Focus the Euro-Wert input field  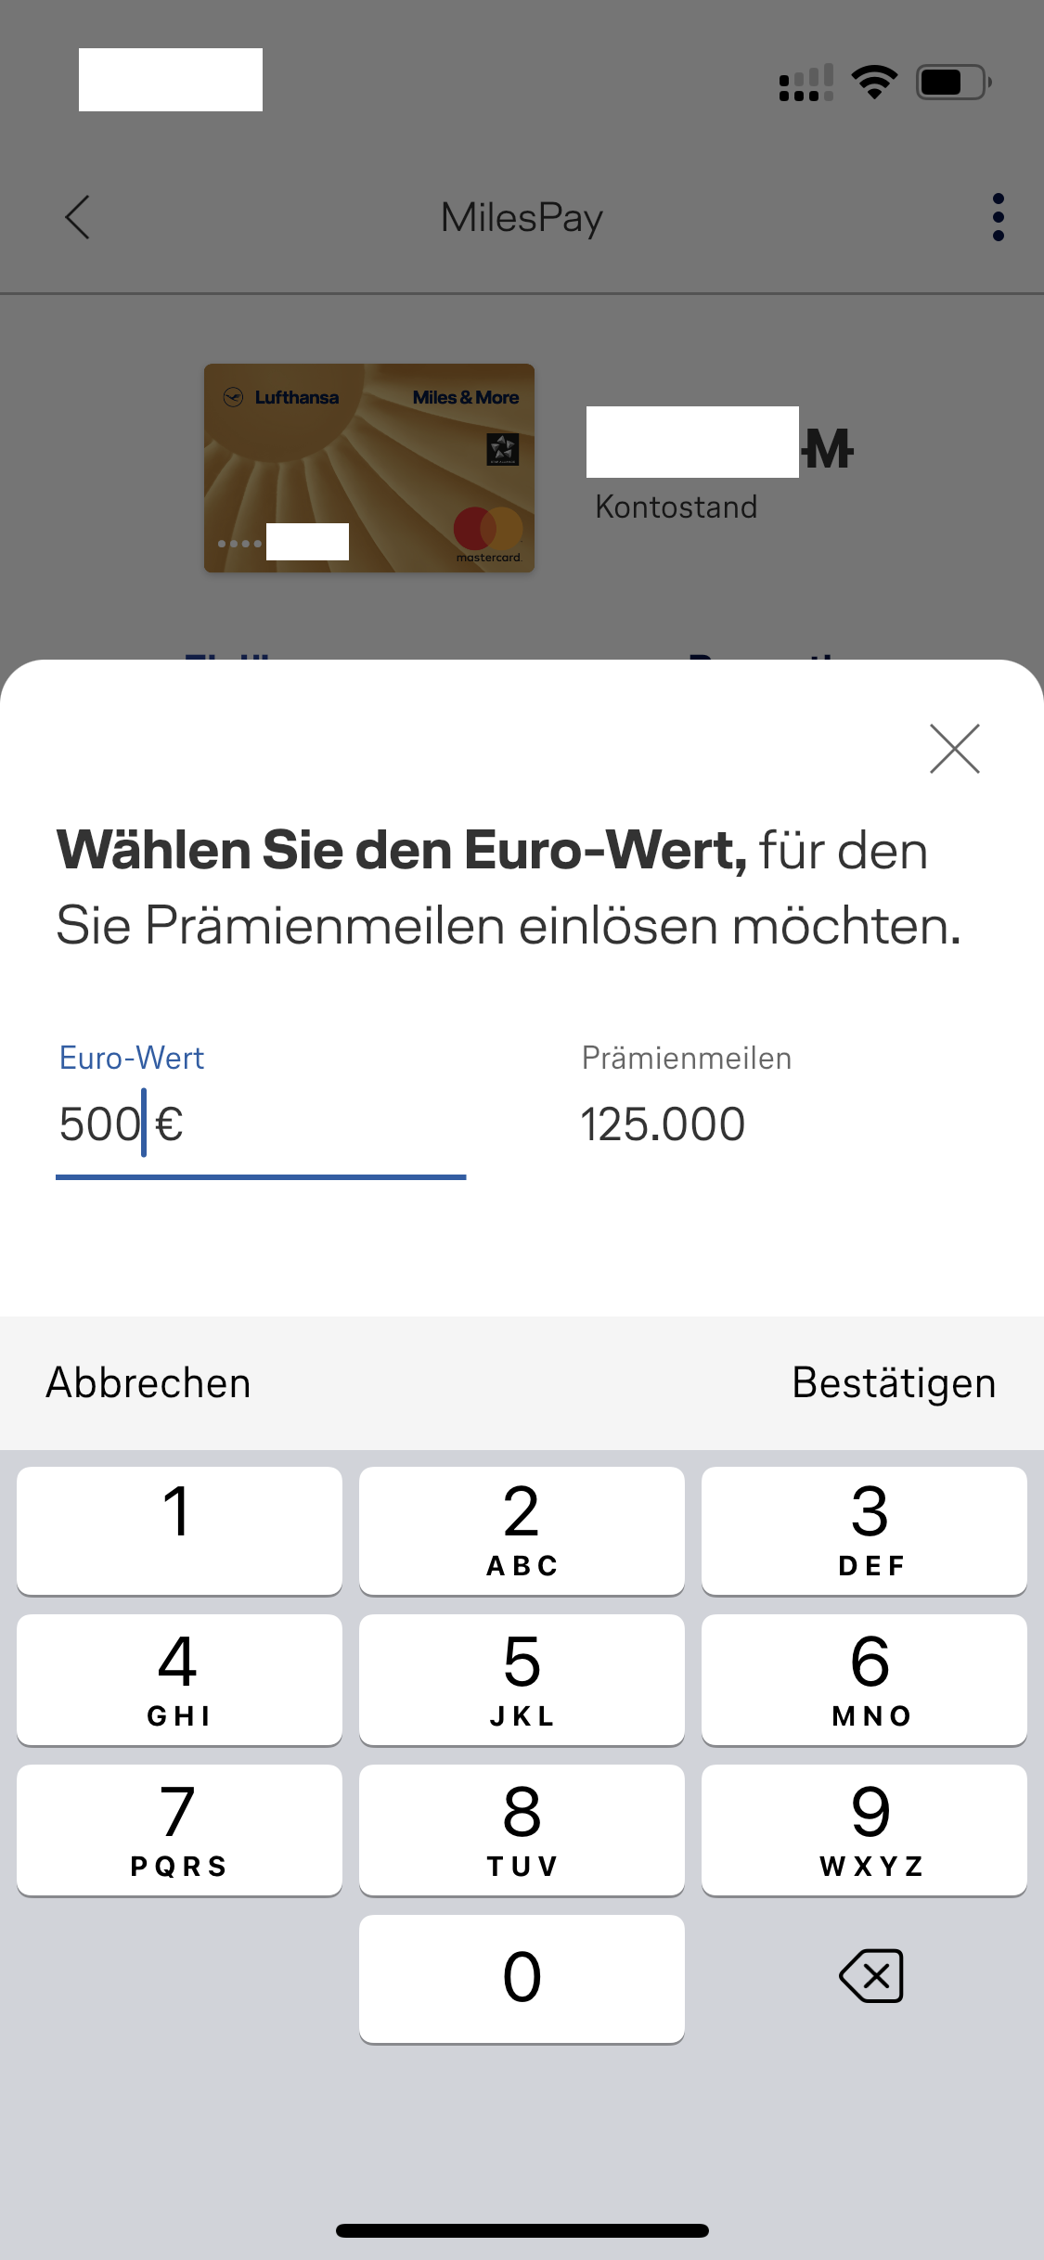tap(260, 1124)
